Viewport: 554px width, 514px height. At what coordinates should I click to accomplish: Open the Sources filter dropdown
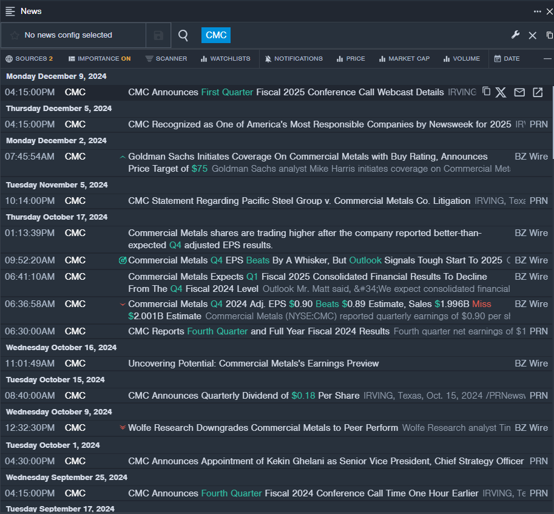coord(29,59)
